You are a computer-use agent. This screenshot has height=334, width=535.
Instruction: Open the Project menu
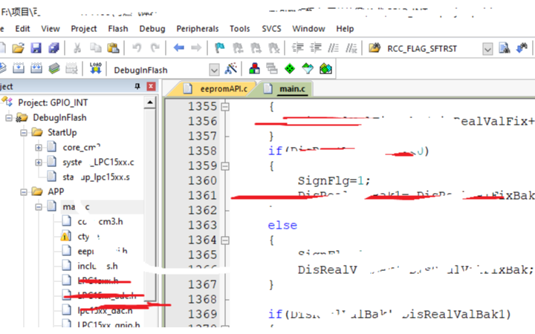pos(84,29)
